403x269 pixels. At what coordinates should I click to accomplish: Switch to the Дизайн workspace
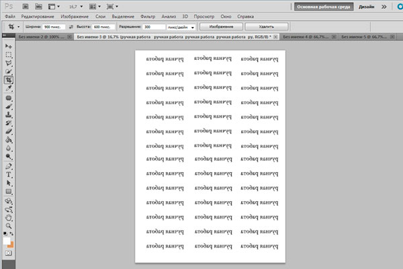click(x=367, y=7)
